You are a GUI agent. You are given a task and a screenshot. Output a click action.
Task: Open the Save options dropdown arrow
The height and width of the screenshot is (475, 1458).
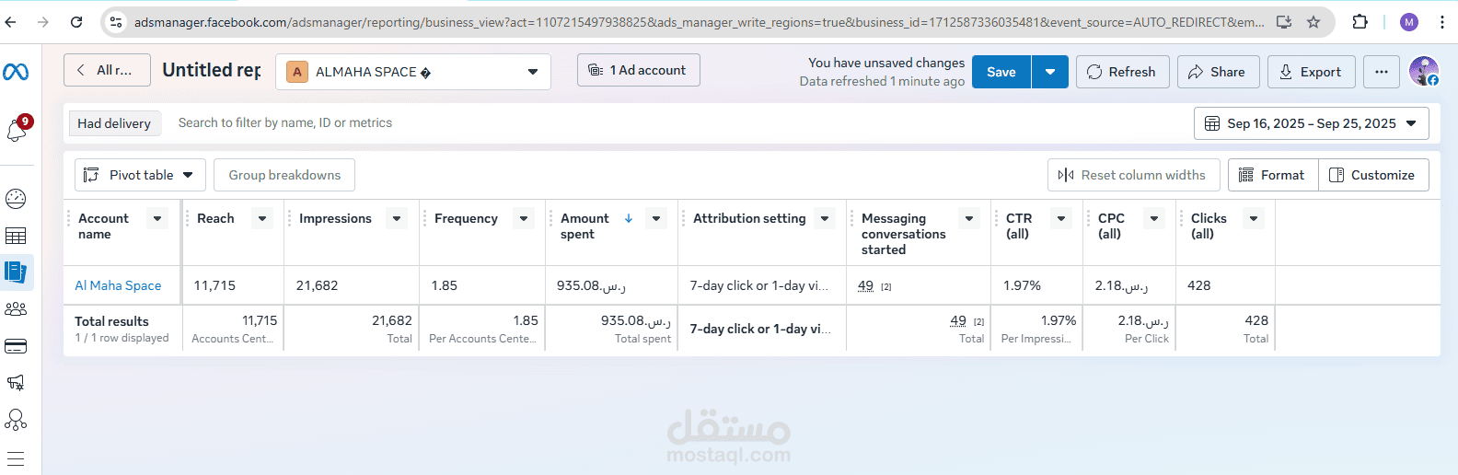point(1050,72)
